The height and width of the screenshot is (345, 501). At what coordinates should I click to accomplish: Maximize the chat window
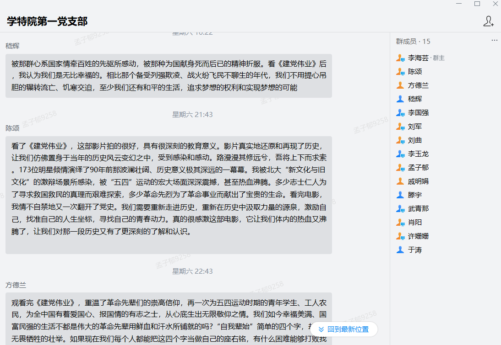477,4
